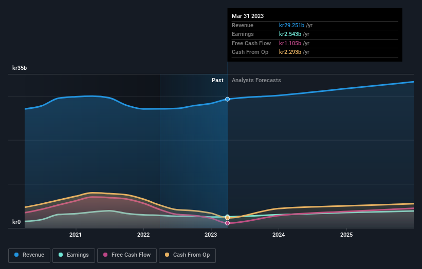422x269 pixels.
Task: Click the kr35b y-axis label
Action: coord(20,68)
